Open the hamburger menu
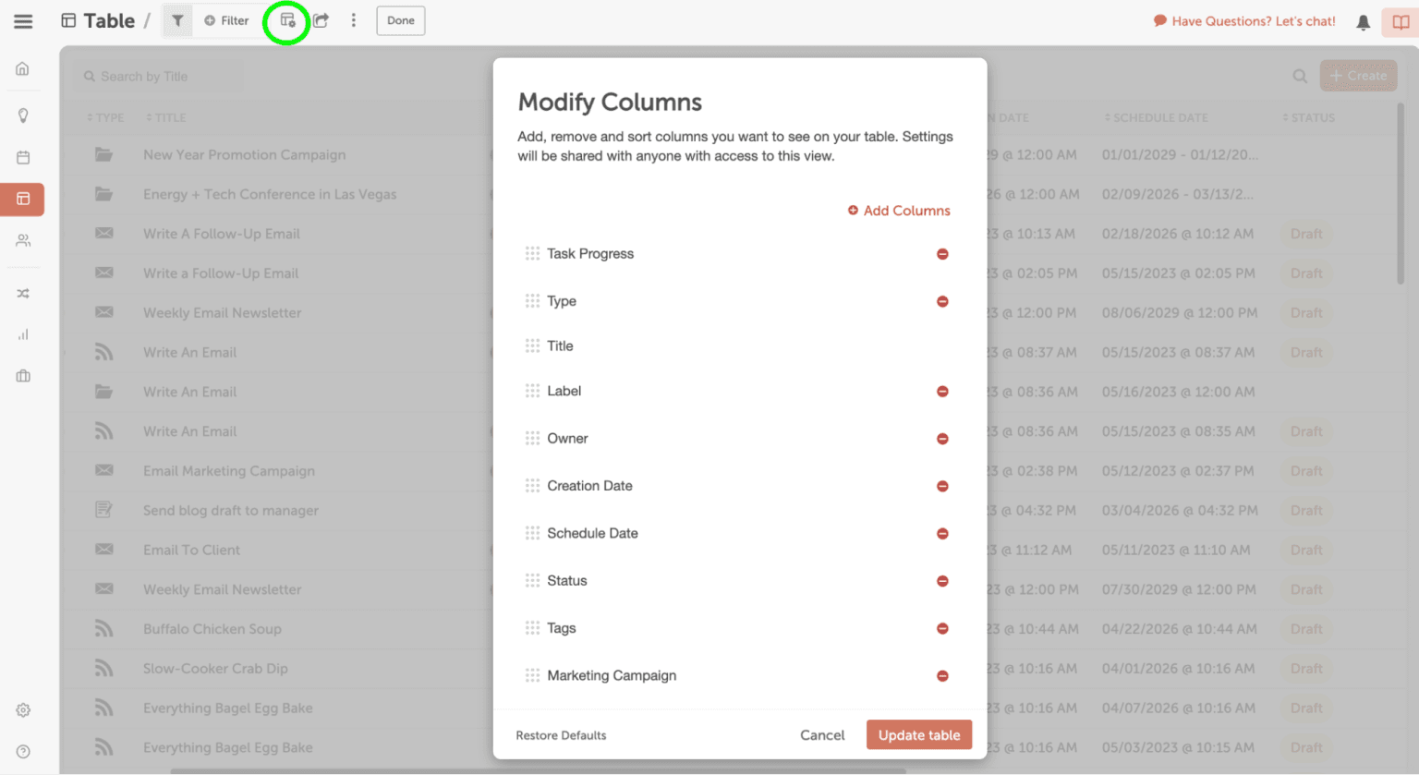1419x775 pixels. 23,21
